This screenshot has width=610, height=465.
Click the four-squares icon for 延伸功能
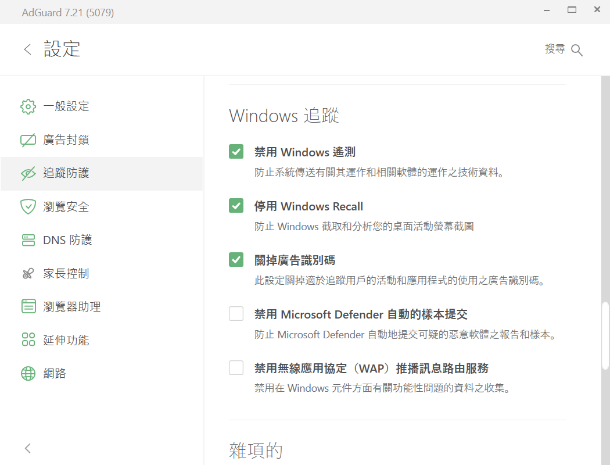28,339
